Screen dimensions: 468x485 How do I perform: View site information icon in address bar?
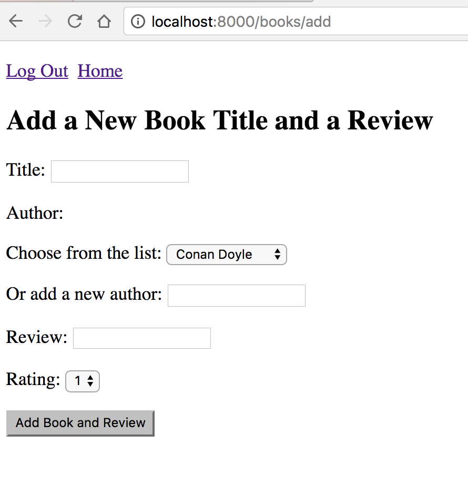pos(138,22)
